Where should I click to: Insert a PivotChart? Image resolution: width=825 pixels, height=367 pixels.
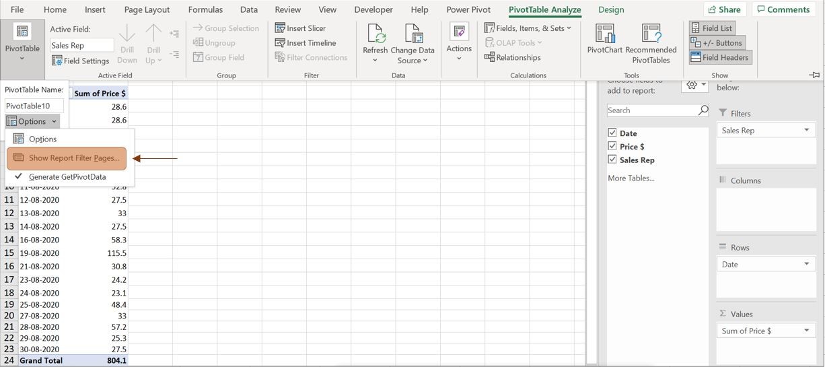(x=604, y=39)
